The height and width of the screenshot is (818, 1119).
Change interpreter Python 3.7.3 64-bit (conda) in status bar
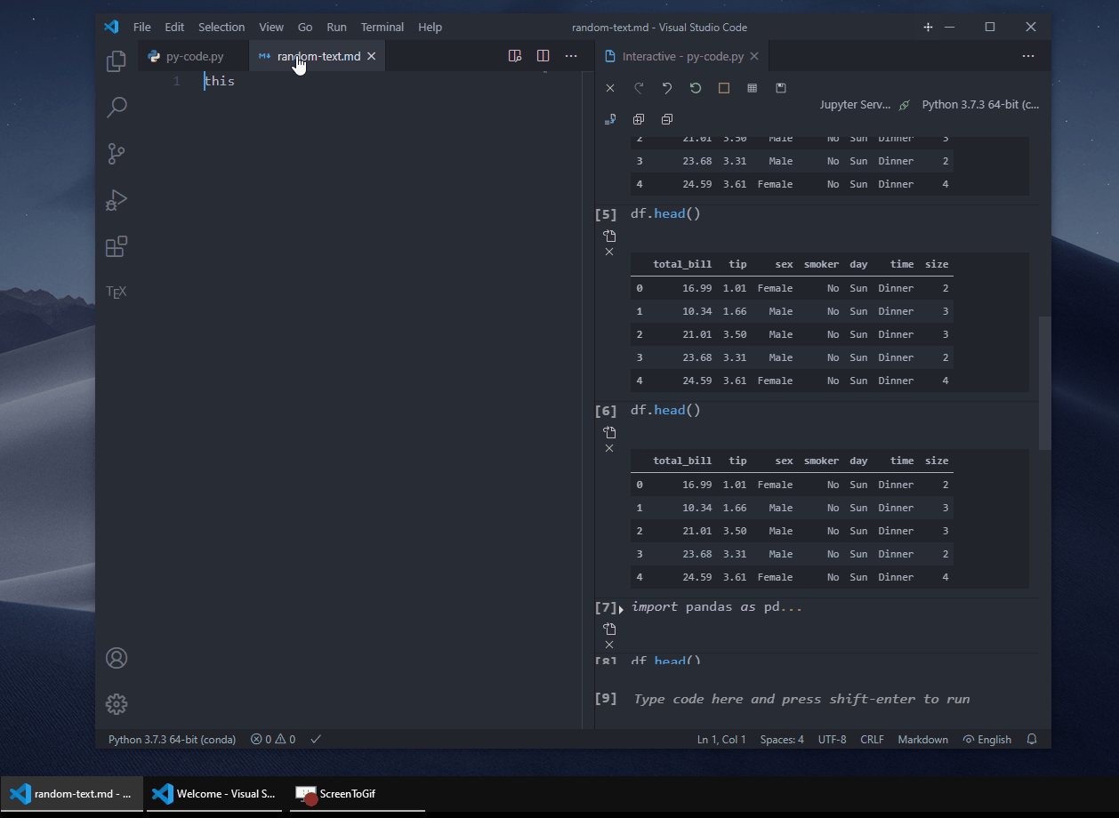173,739
